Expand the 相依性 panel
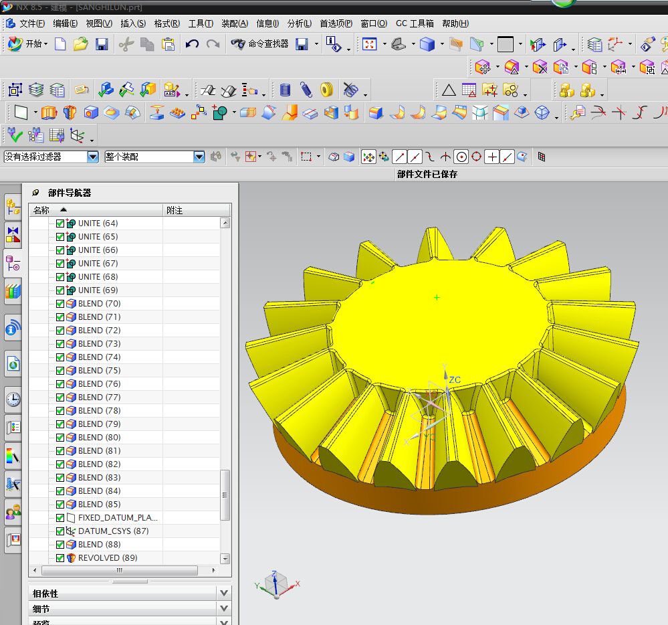Image resolution: width=668 pixels, height=625 pixels. point(223,593)
